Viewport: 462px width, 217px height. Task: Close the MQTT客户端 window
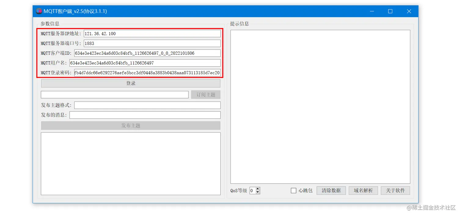click(x=409, y=11)
